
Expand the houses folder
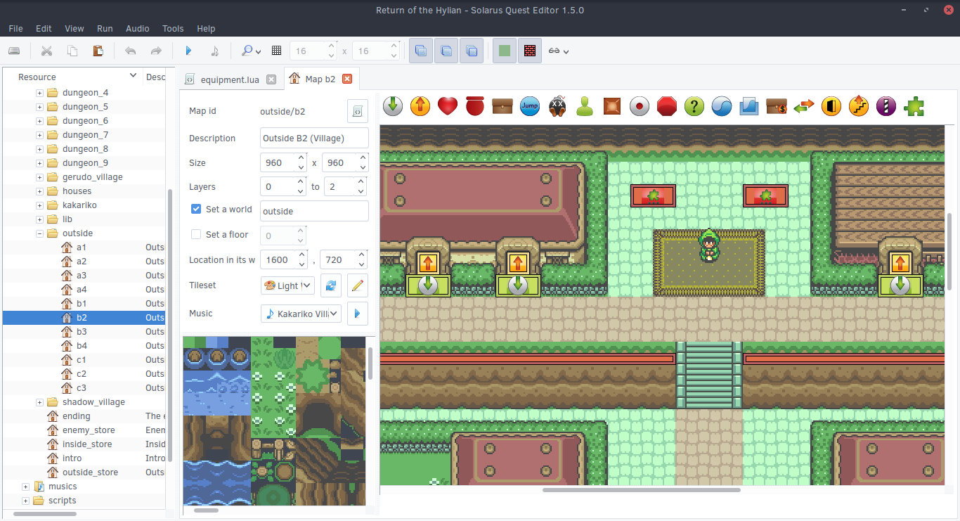click(x=39, y=191)
